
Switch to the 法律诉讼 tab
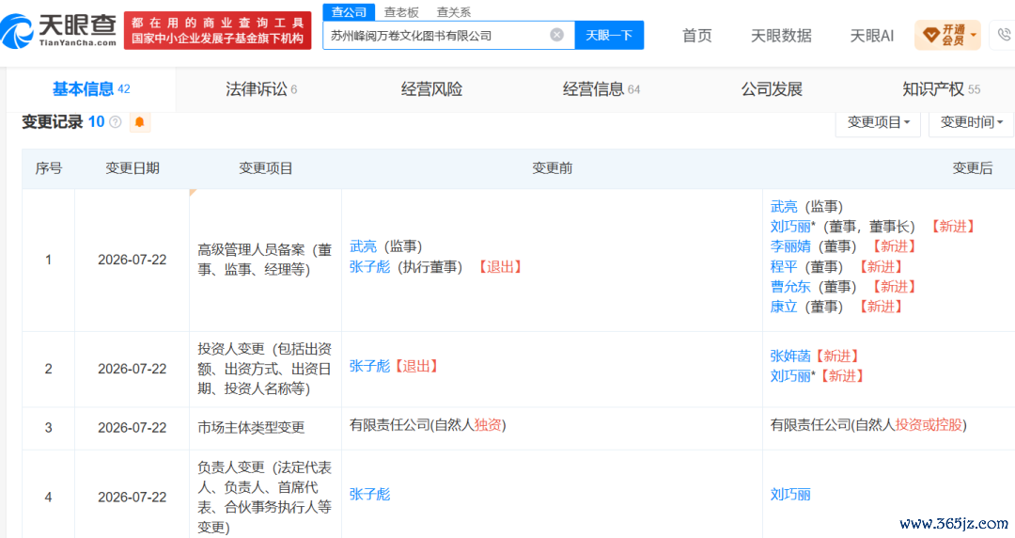coord(261,89)
